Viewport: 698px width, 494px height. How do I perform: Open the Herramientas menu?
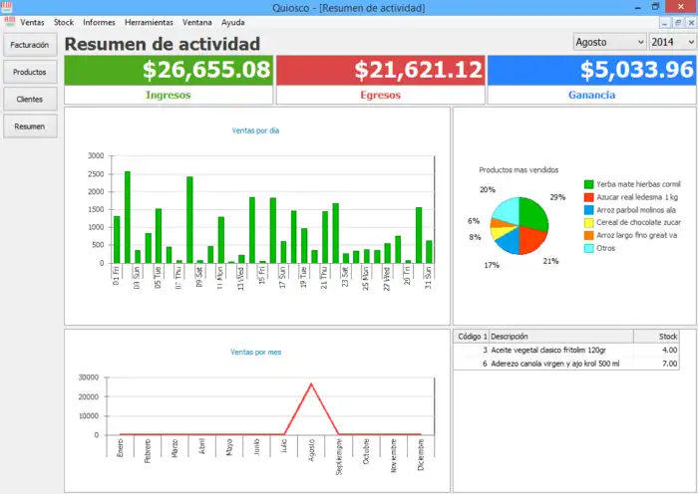point(149,22)
